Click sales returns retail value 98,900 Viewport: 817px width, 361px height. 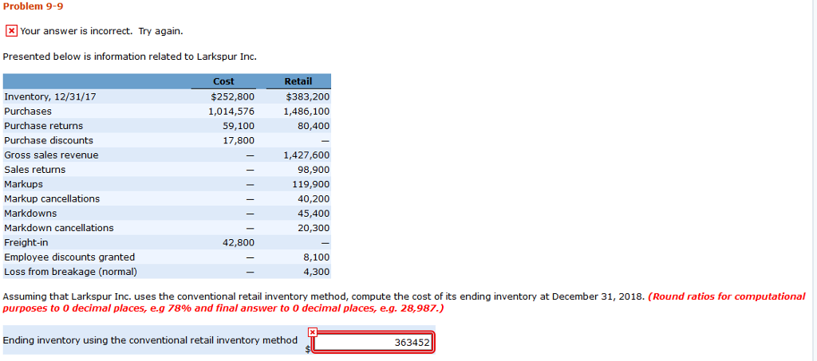[314, 170]
